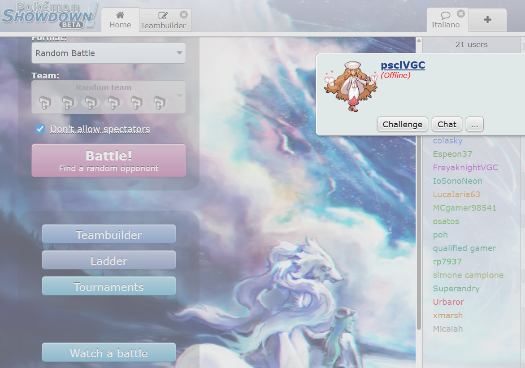Image resolution: width=525 pixels, height=368 pixels.
Task: Click Watch a battle
Action: (108, 352)
